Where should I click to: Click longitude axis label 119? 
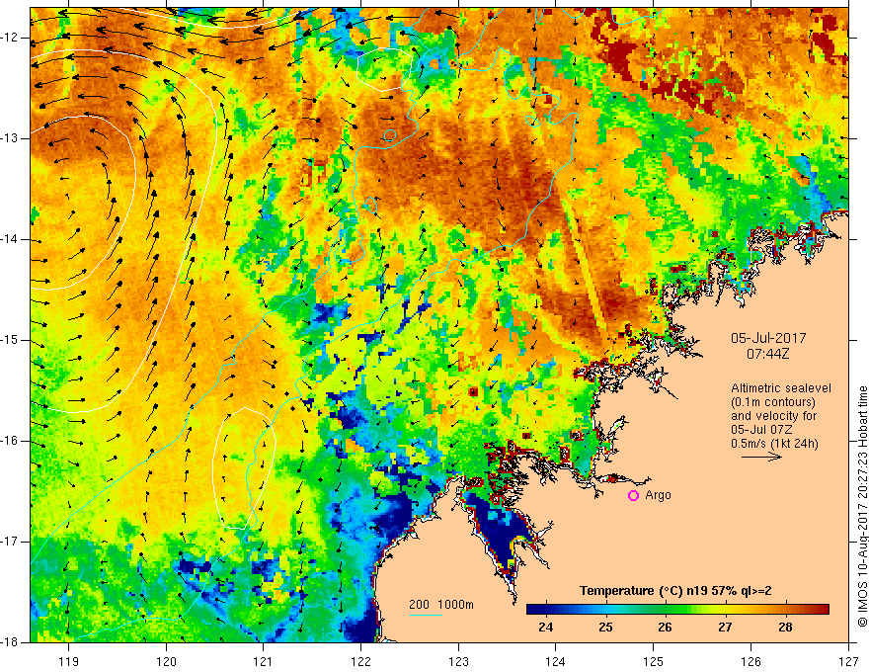coord(69,661)
